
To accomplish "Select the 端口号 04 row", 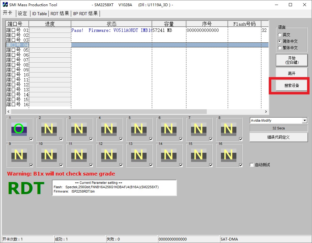I will 18,45.
